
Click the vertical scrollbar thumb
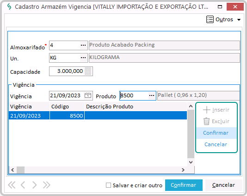(191, 134)
